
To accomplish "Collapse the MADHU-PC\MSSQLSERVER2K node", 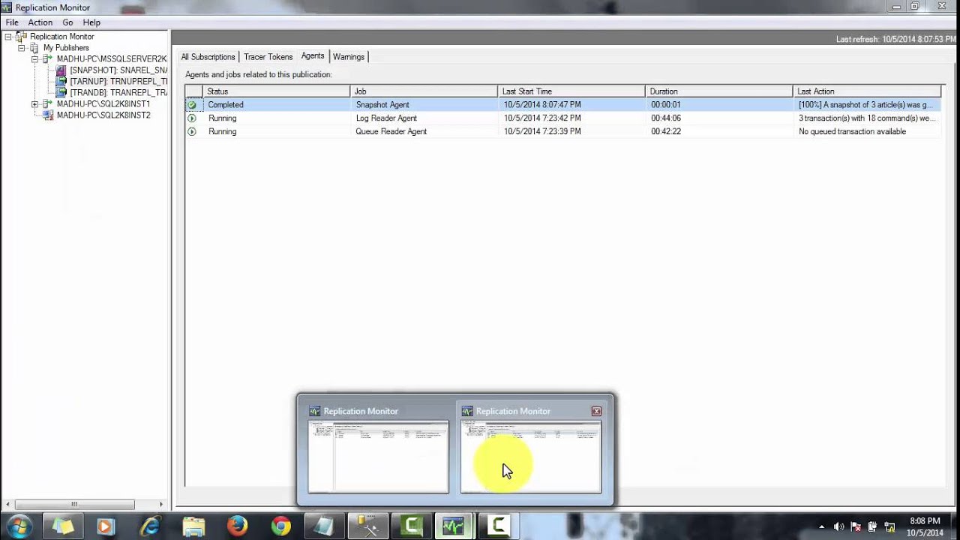I will [x=34, y=59].
